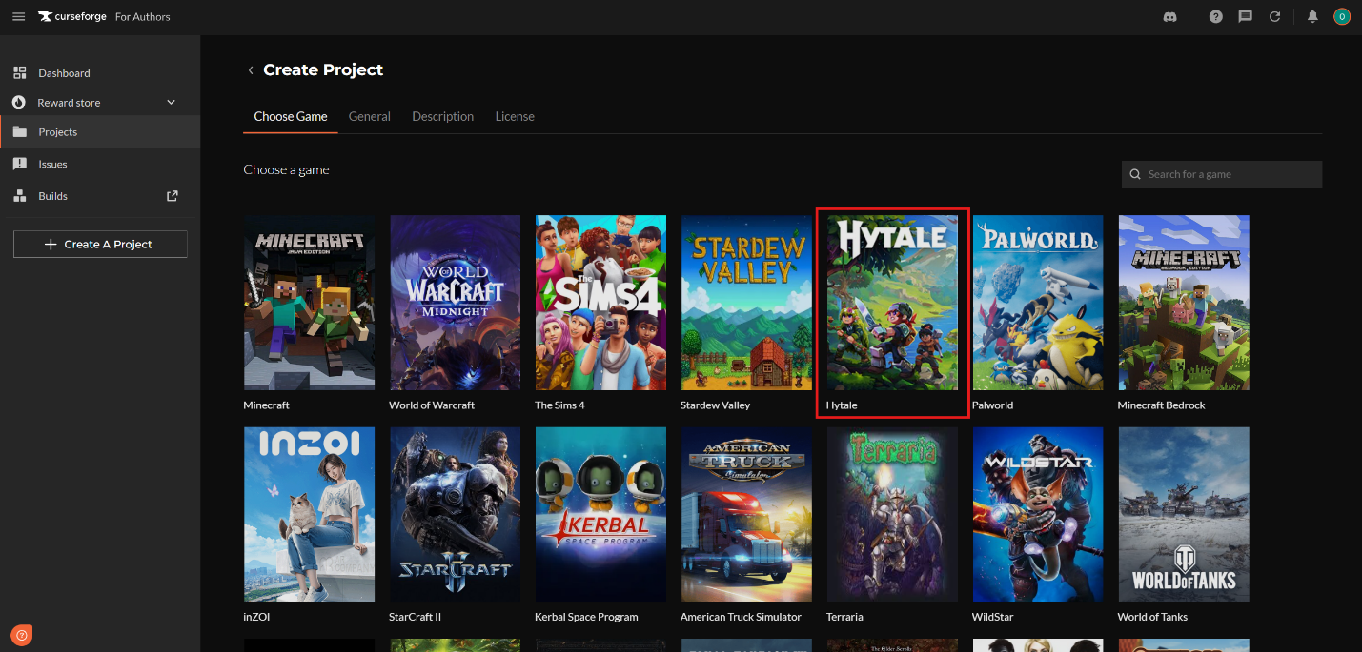Open the Discord icon in header
The image size is (1362, 652).
point(1170,16)
